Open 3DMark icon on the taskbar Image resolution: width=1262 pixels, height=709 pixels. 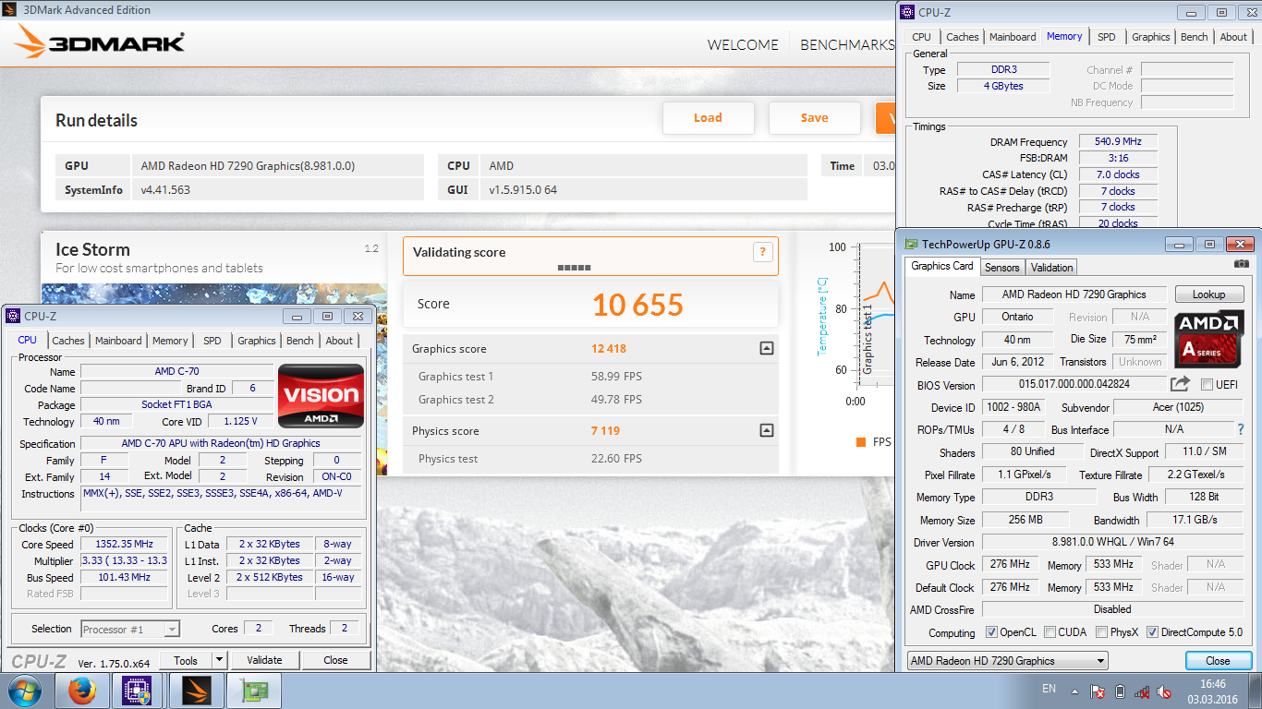tap(196, 691)
